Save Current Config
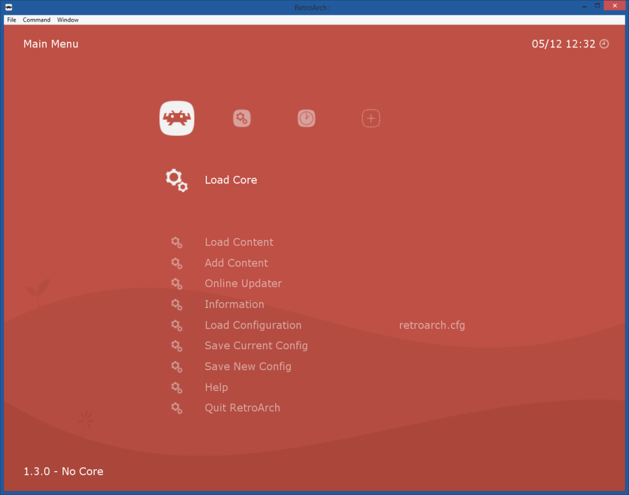This screenshot has width=629, height=495. (x=256, y=346)
